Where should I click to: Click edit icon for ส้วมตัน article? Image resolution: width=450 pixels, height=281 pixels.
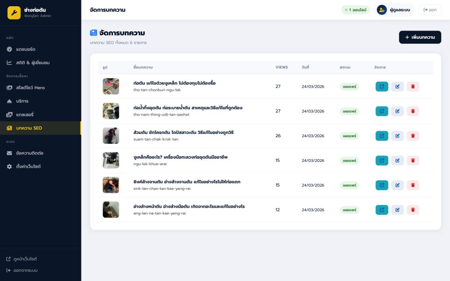click(x=397, y=136)
